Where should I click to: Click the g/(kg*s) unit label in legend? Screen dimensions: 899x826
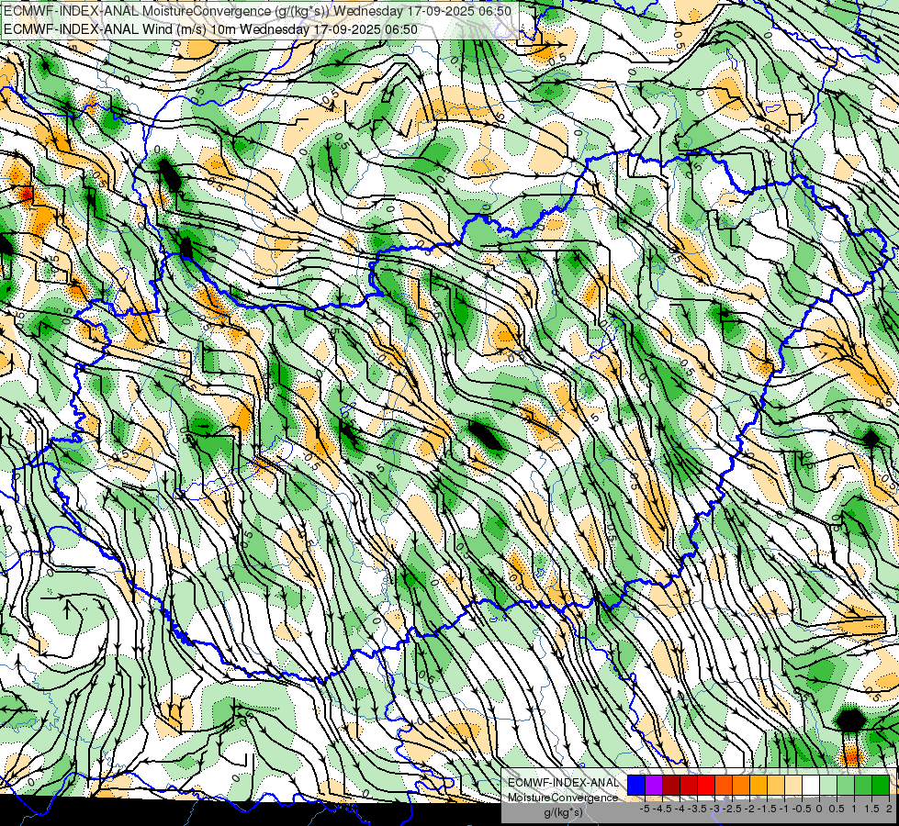[563, 812]
